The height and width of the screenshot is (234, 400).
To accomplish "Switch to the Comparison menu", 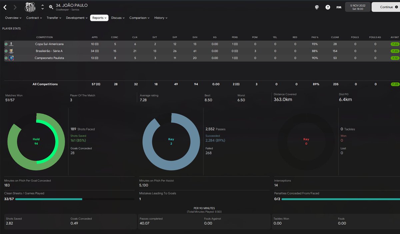I will click(139, 18).
